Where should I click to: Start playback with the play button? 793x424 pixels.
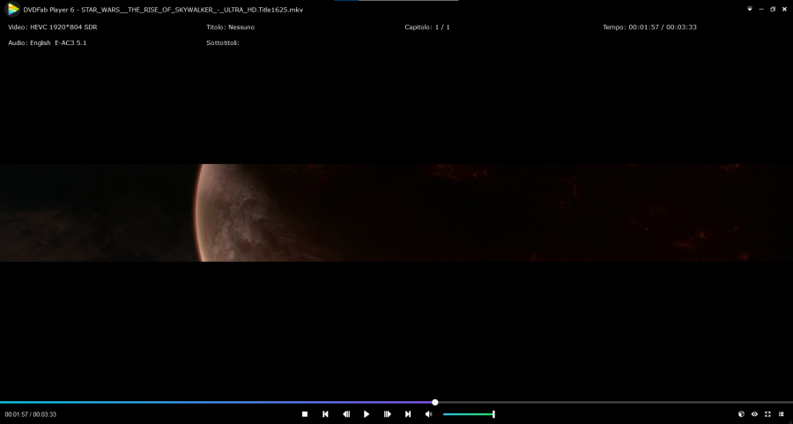pos(367,414)
